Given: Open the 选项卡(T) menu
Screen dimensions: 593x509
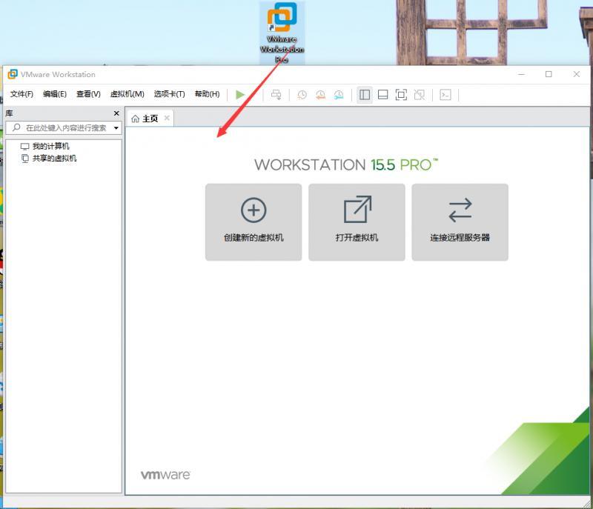Looking at the screenshot, I should [x=170, y=94].
